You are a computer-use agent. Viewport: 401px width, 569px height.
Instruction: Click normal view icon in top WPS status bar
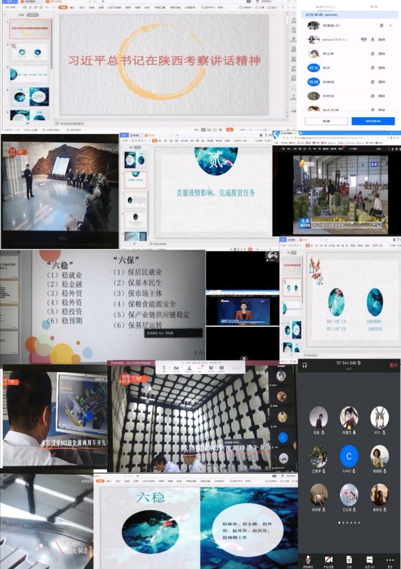coord(203,130)
